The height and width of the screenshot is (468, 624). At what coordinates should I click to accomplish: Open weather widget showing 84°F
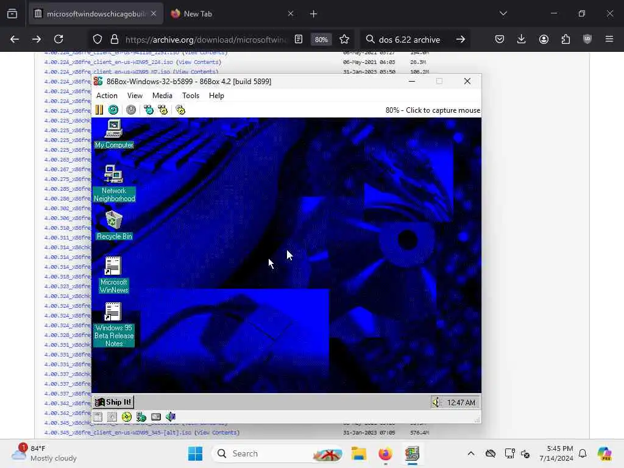[44, 453]
